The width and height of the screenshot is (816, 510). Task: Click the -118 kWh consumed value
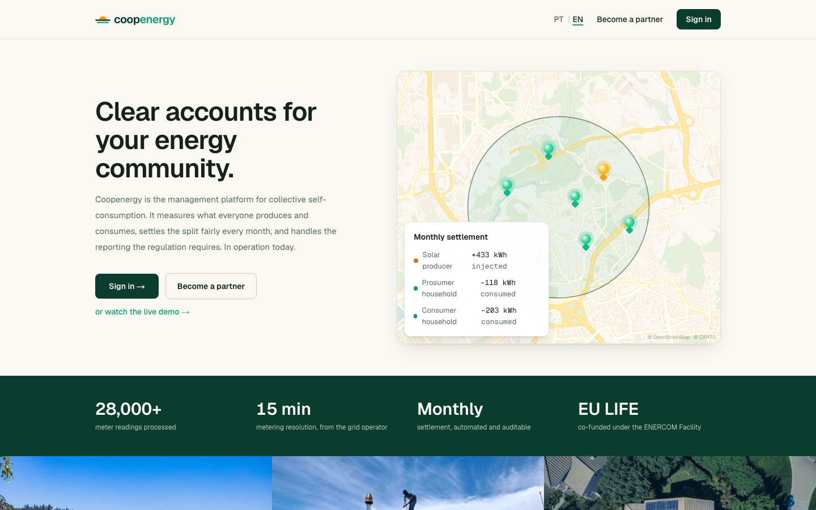[498, 288]
